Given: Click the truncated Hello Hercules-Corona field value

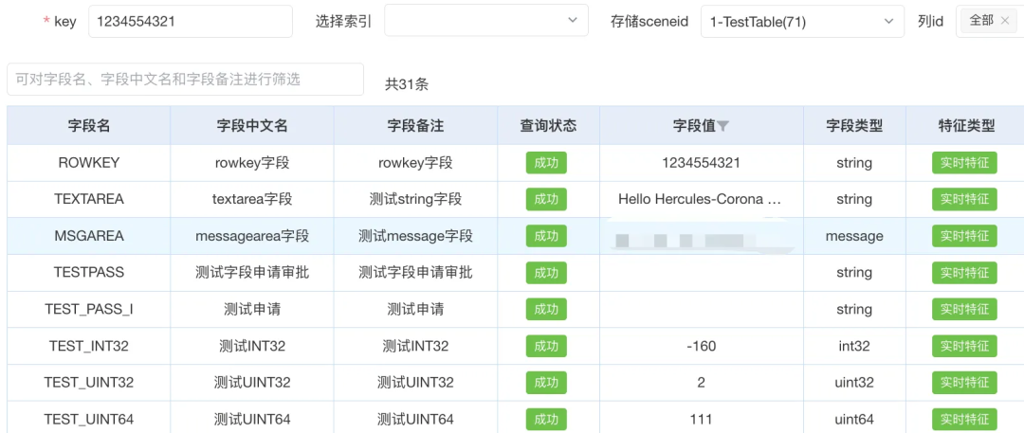Looking at the screenshot, I should tap(701, 199).
